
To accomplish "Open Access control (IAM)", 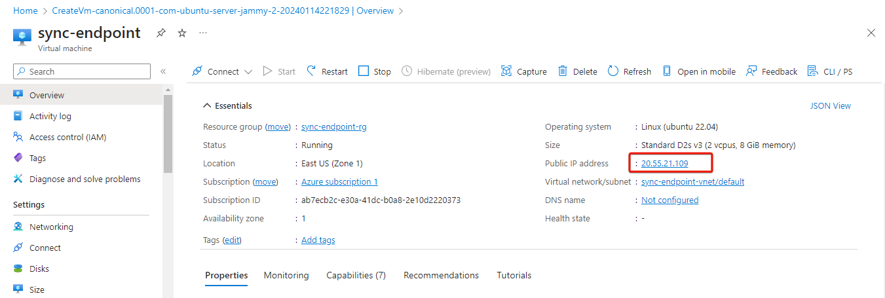I will 81,137.
